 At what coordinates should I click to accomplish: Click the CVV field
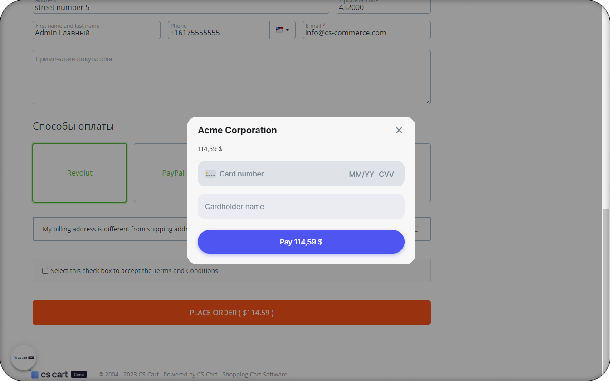(387, 174)
